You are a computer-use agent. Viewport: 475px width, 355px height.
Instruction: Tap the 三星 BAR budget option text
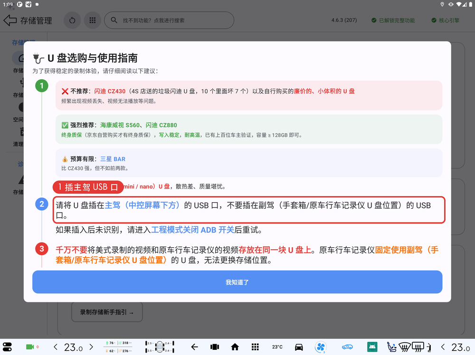coord(113,159)
